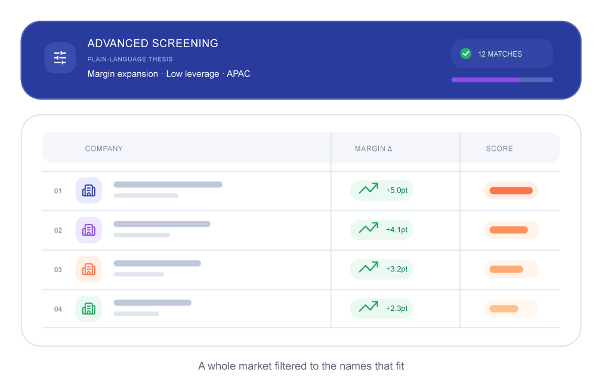Sort by the COMPANY column header

point(104,149)
